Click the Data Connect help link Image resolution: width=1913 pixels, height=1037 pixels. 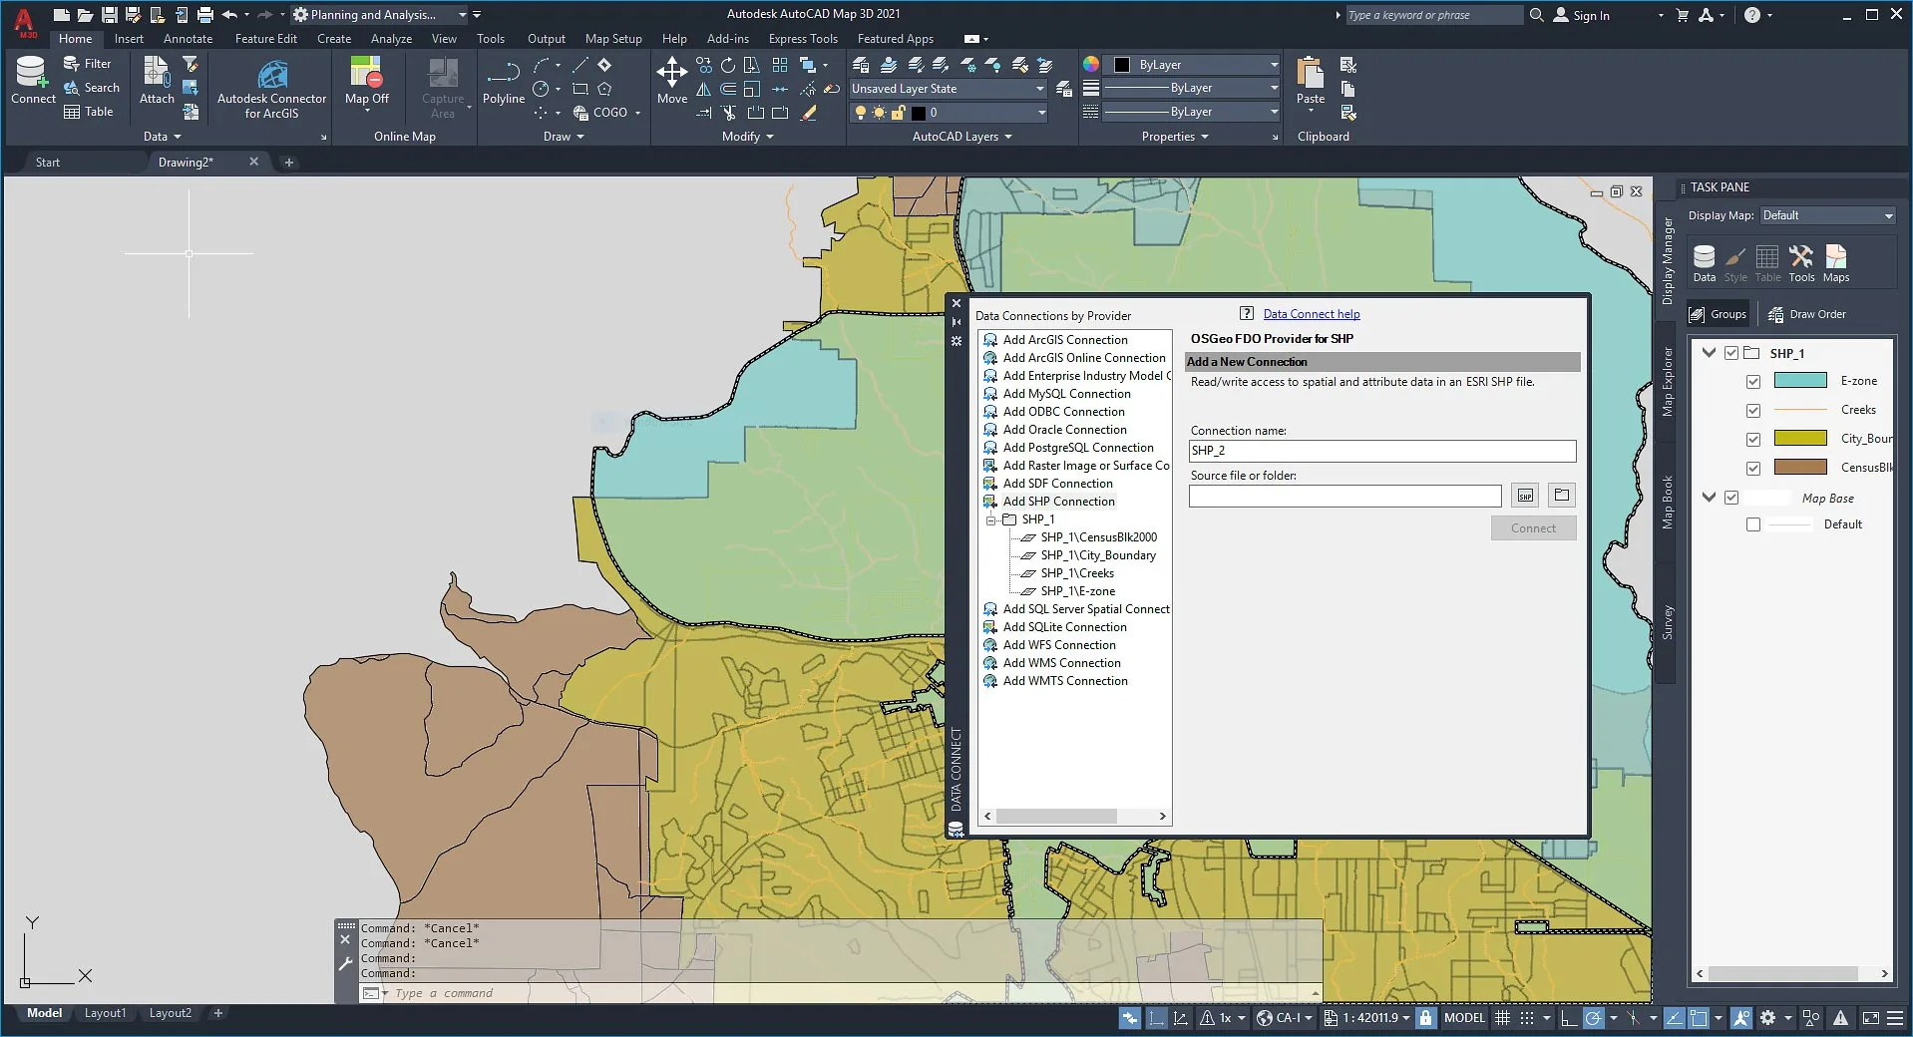coord(1311,313)
